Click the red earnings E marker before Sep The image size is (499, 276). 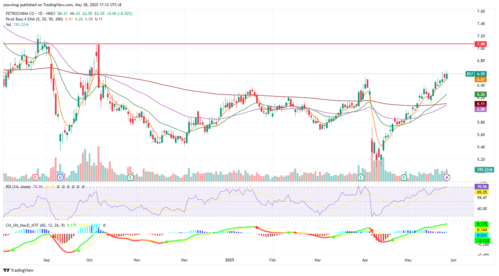point(35,177)
